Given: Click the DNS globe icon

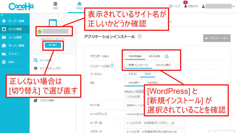Looking at the screenshot, I should pyautogui.click(x=4, y=62).
